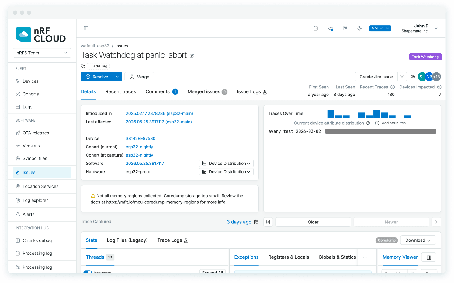Click the Merge button
454x283 pixels.
point(140,77)
